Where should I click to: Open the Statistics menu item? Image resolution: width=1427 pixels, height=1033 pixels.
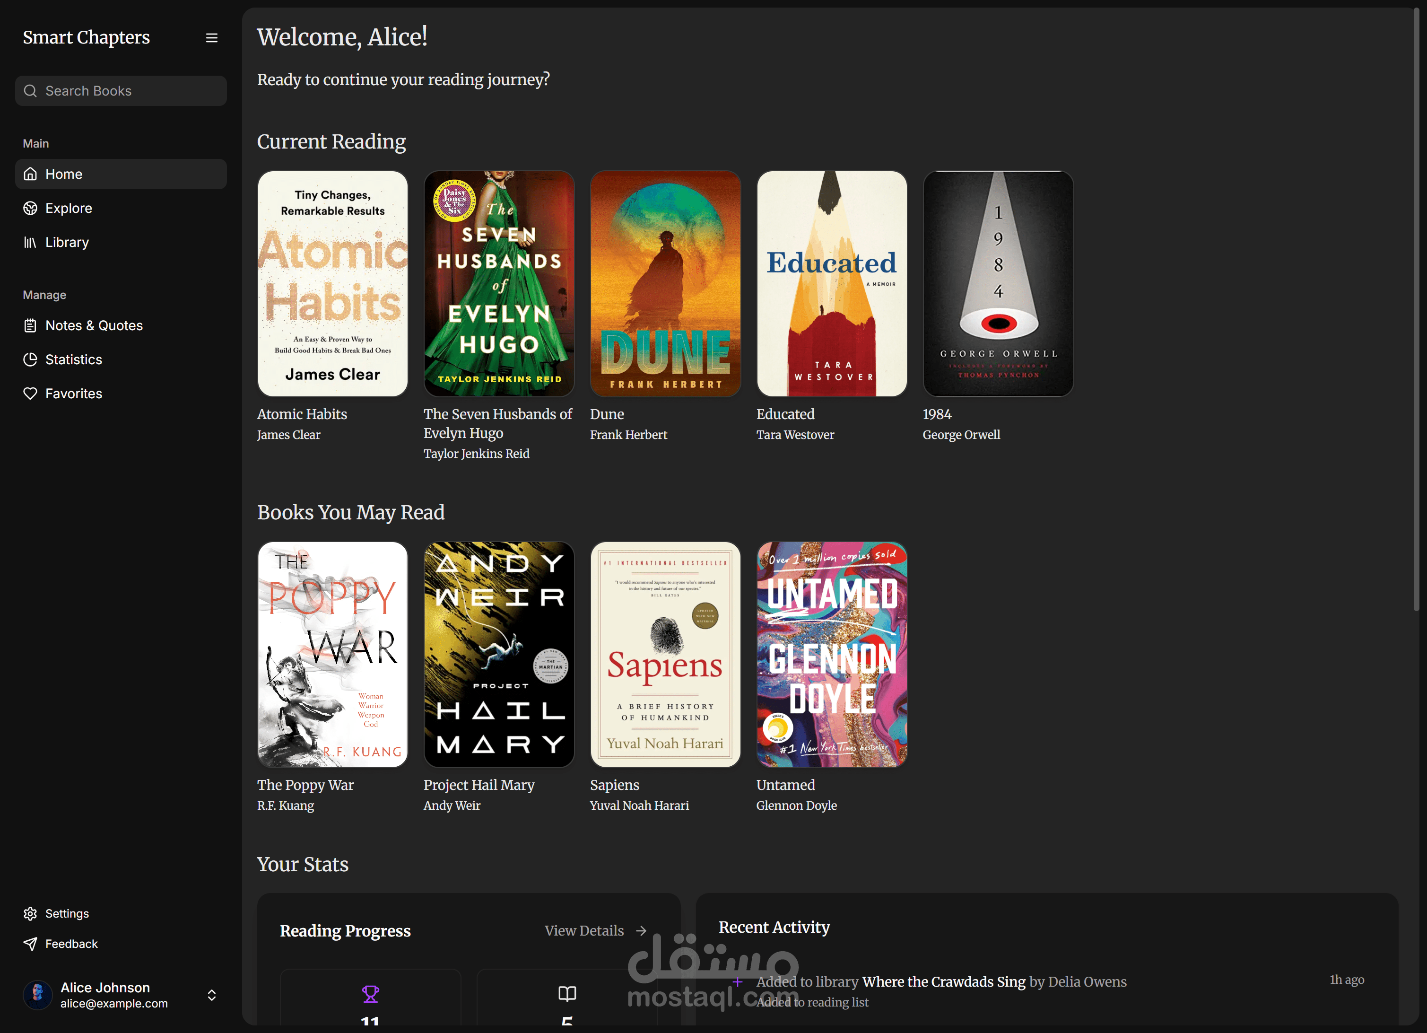click(74, 359)
